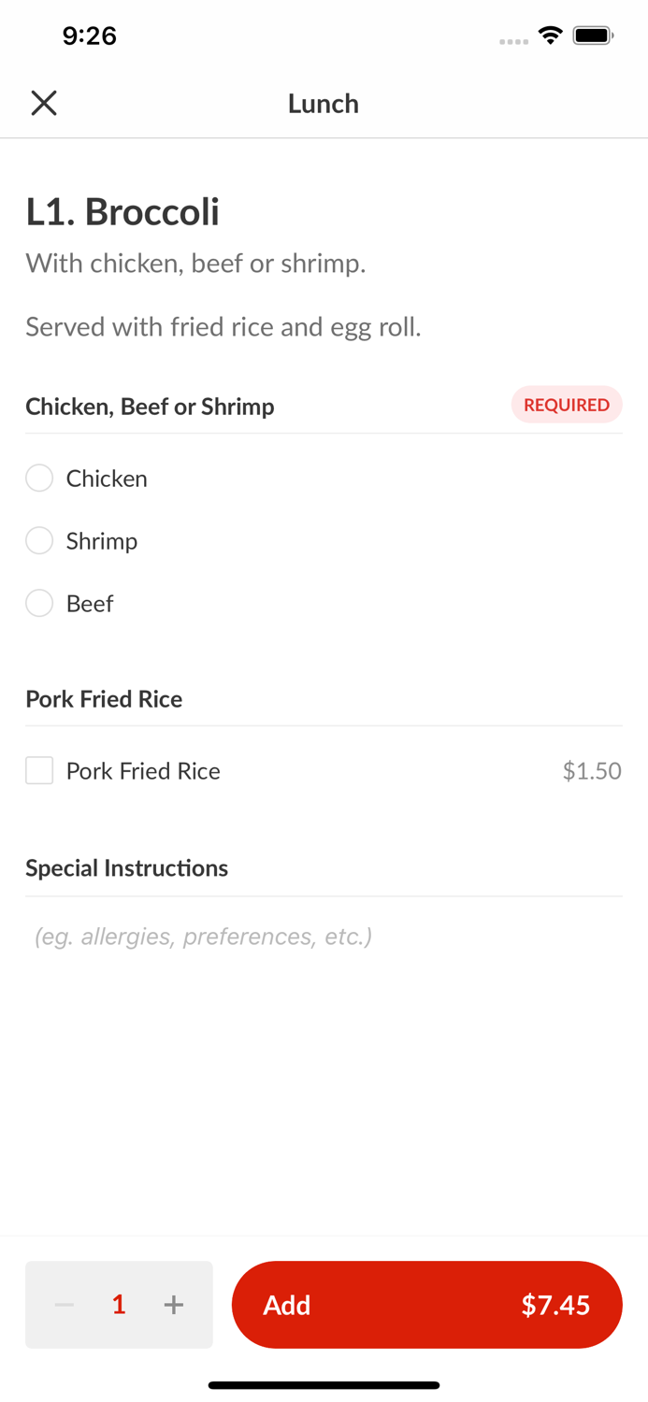Click the REQUIRED badge
This screenshot has height=1402, width=648.
point(566,405)
